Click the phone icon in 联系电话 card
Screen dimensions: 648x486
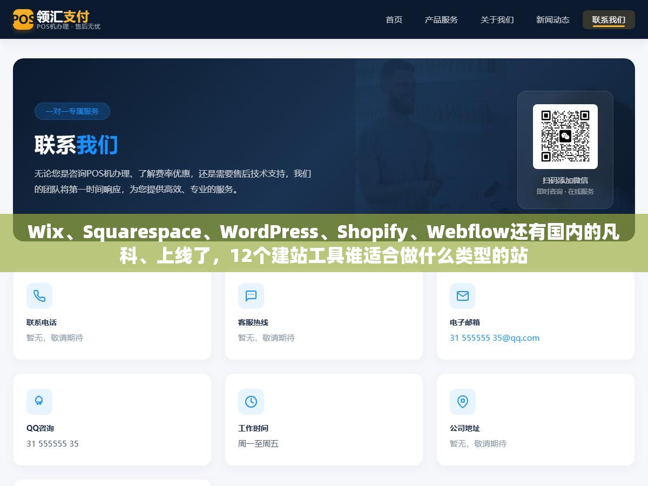coord(39,296)
